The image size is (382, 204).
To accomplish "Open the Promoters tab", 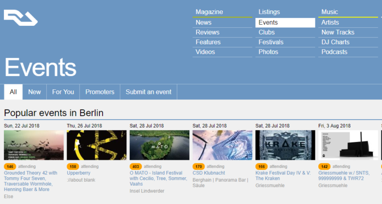I will (100, 92).
